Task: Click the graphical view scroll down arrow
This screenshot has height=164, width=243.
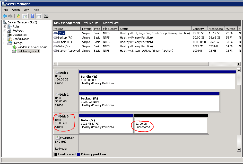Action: coord(239,150)
